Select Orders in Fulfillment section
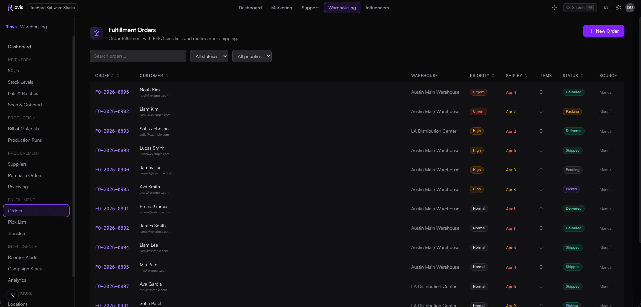 pos(36,211)
